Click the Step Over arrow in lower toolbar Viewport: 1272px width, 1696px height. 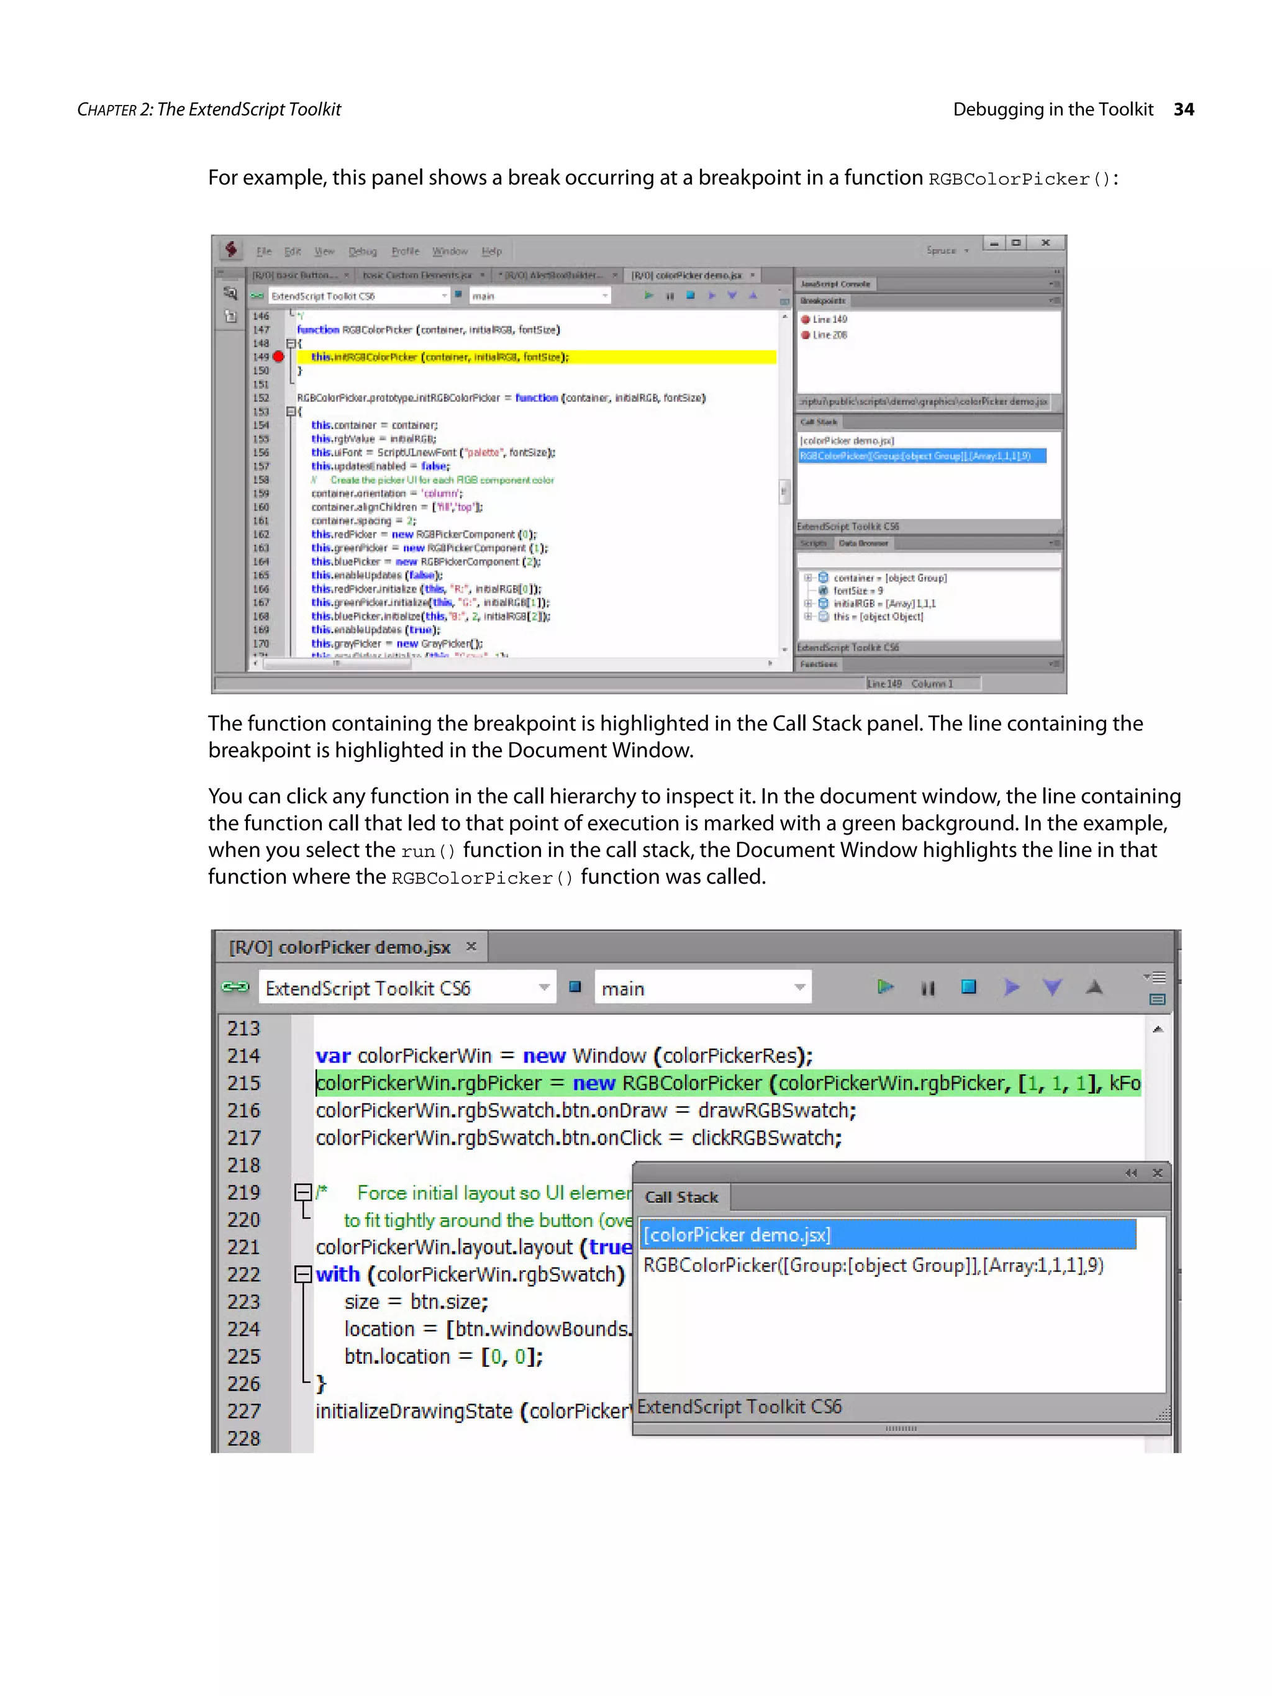pos(1011,987)
